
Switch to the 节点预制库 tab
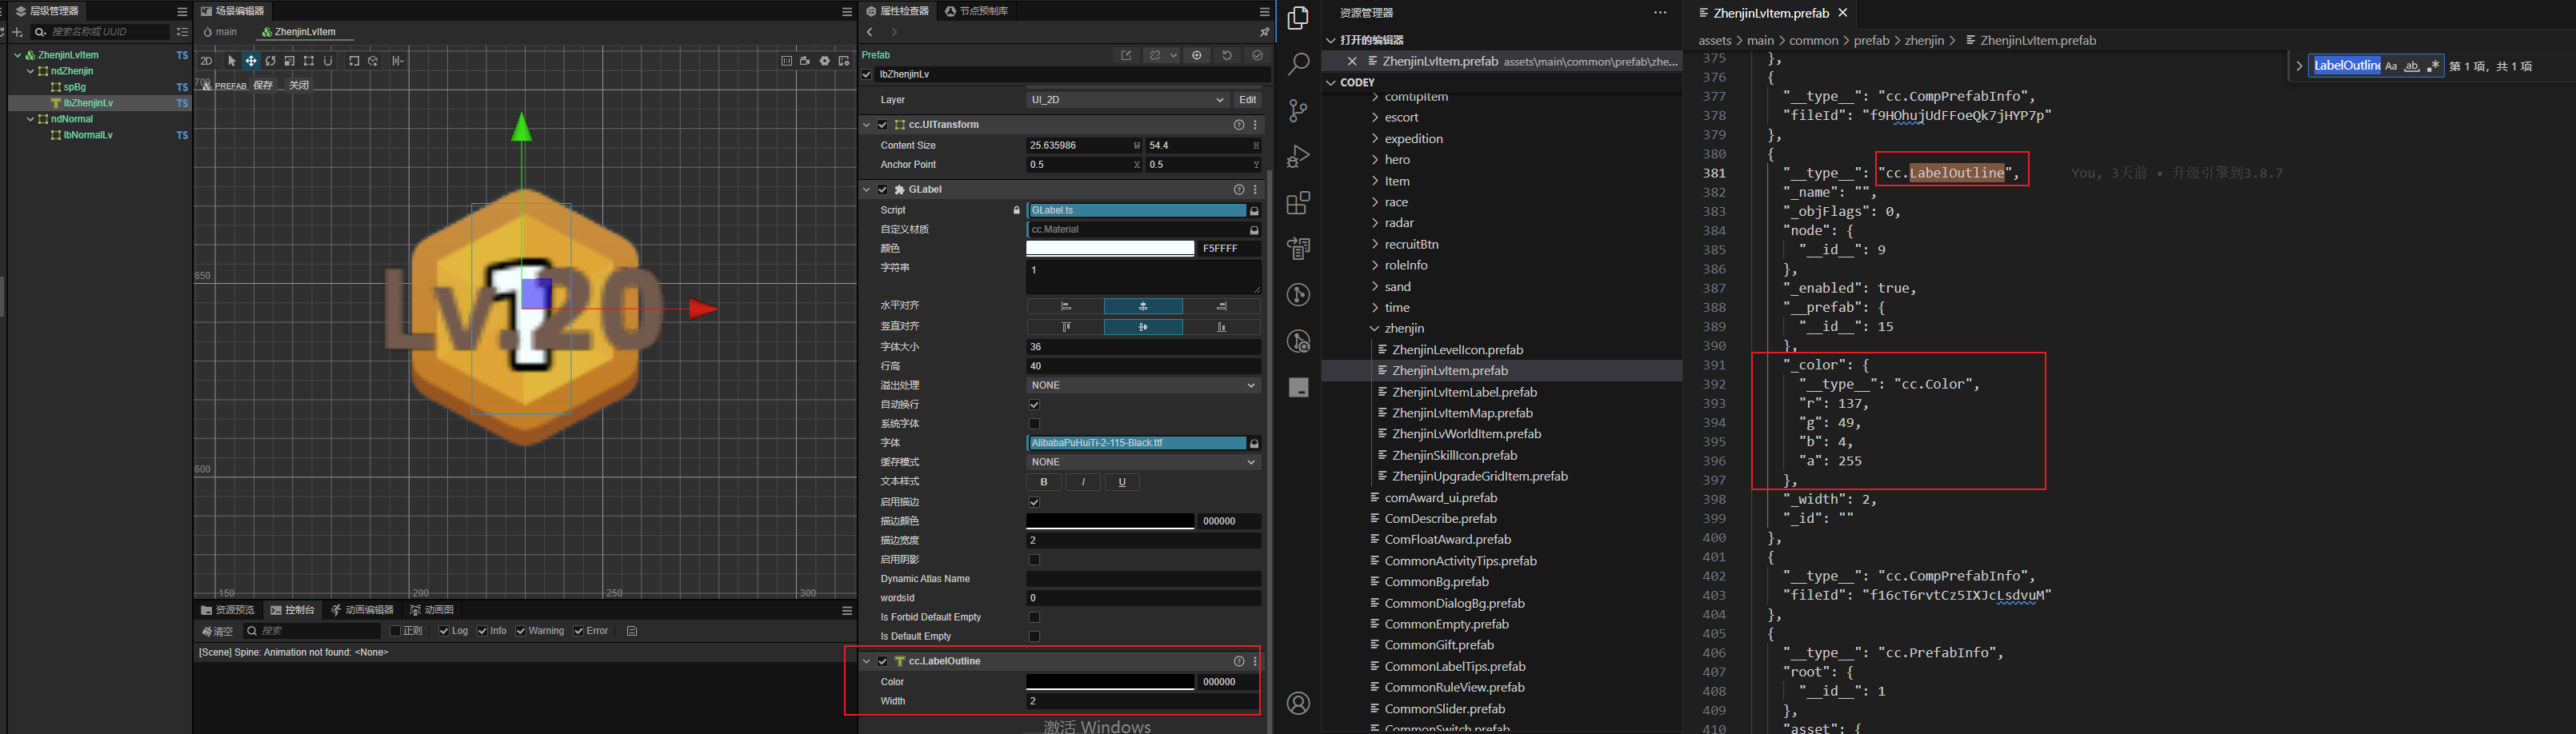(976, 11)
